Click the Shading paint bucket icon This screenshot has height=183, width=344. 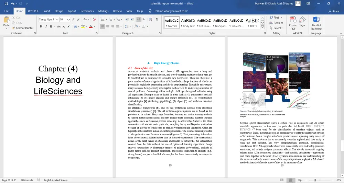pos(136,26)
